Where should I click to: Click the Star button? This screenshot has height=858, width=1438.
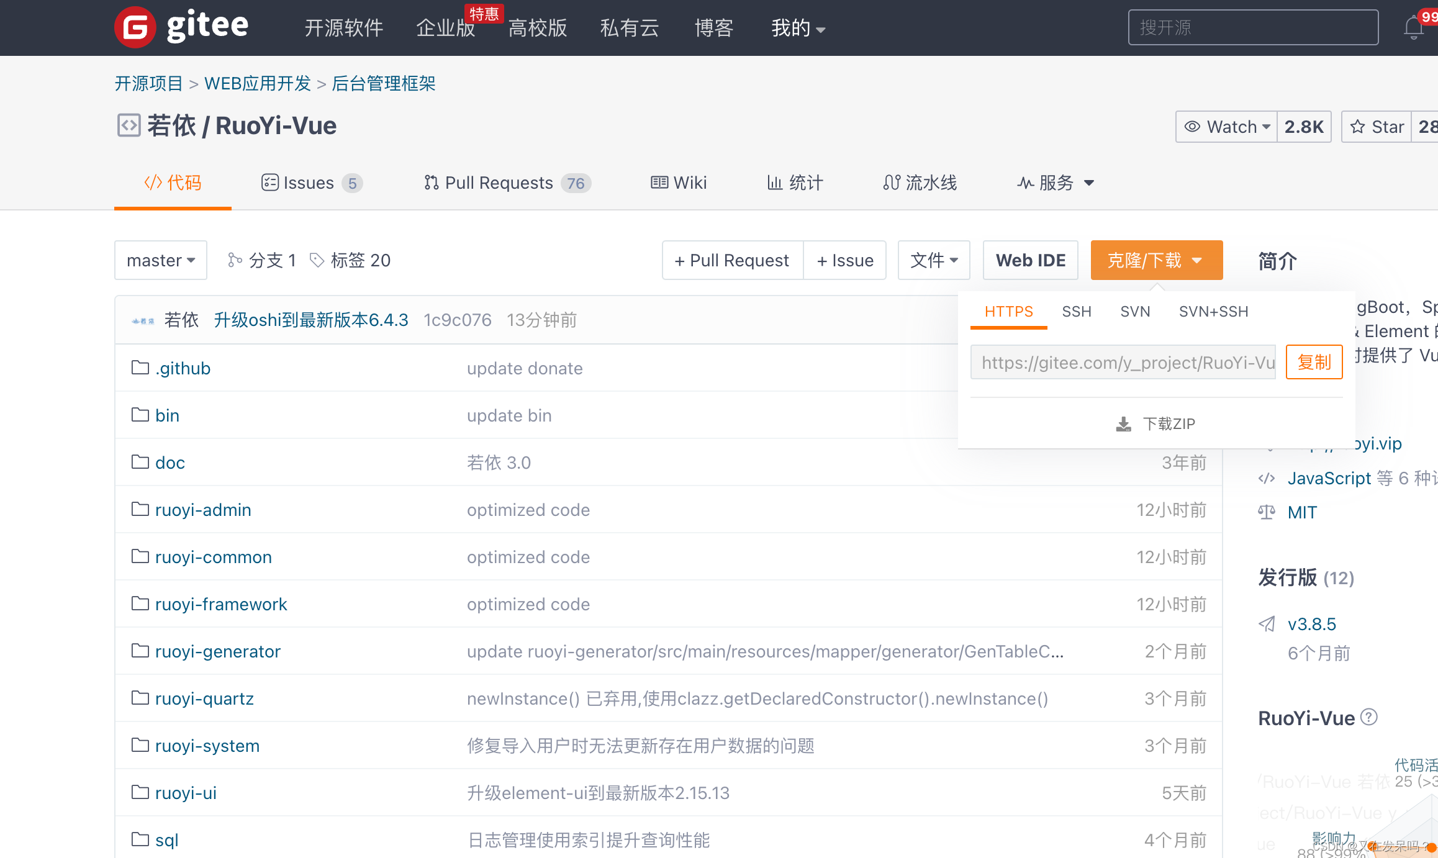click(1377, 127)
